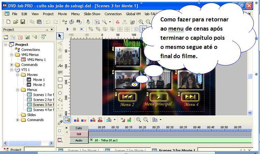Zoom in with main toolbar magnifier plus
Viewport: 260px width, 154px height.
pos(141,22)
